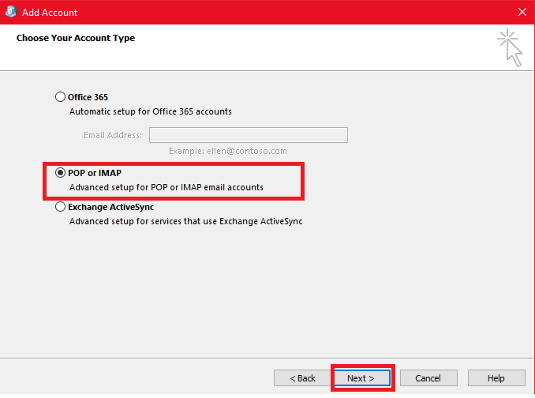The image size is (535, 398).
Task: Click the "Email Address:" field label
Action: 113,135
